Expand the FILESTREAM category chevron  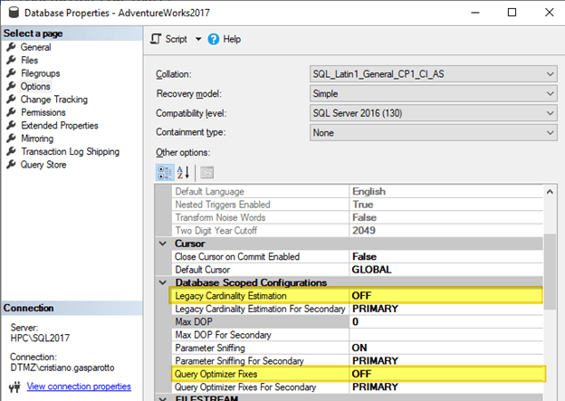pos(163,399)
